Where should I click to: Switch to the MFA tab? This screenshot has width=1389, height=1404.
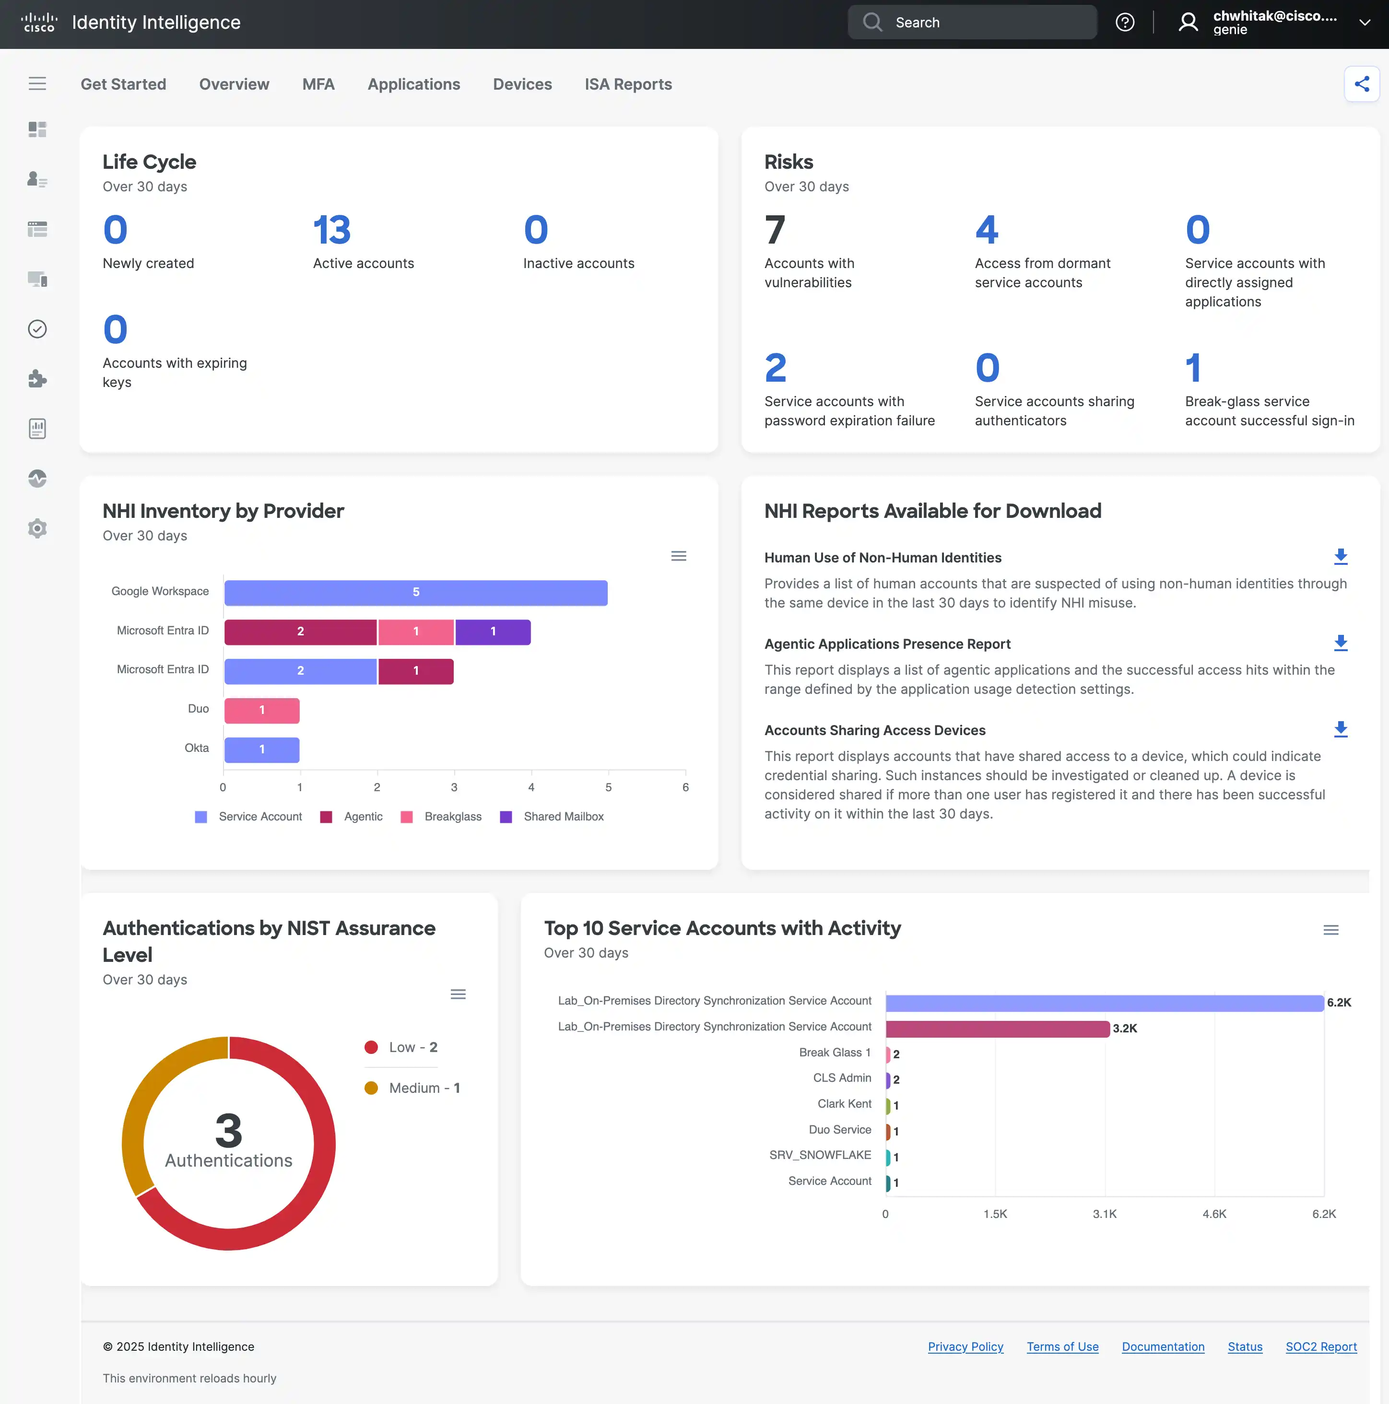(318, 83)
